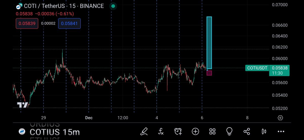Select the COTIUS 15m watchlist entry

tap(54, 132)
